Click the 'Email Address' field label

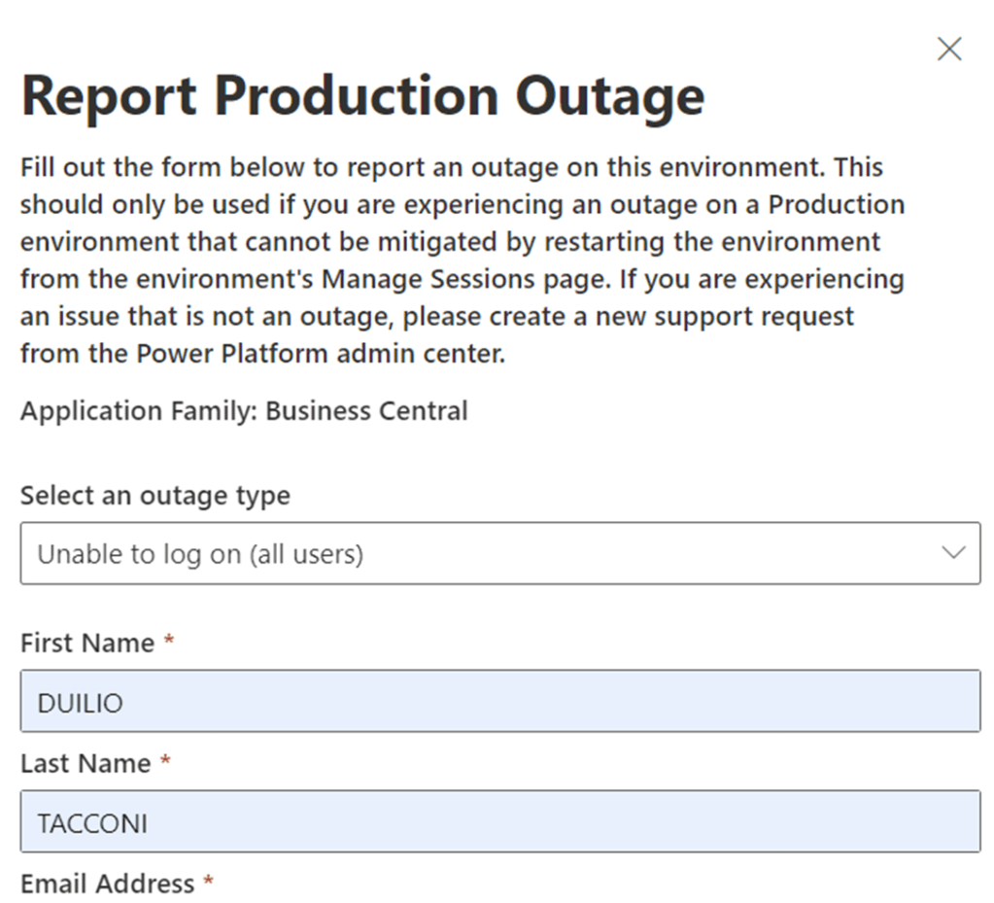(107, 884)
